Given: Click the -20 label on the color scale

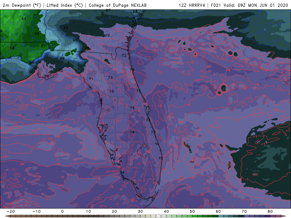Looking at the screenshot, I should 11,211.
